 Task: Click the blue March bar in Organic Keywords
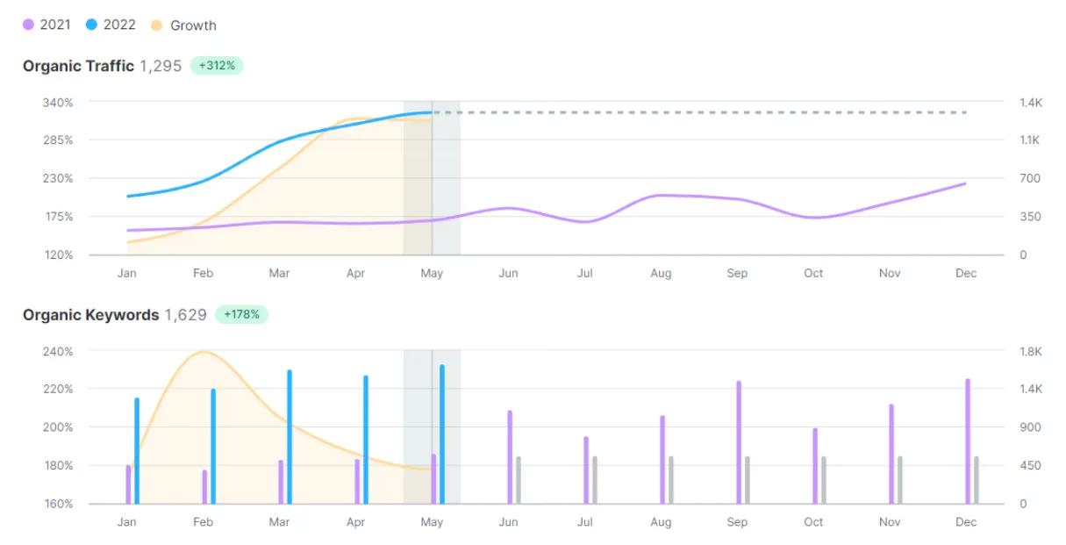(290, 437)
